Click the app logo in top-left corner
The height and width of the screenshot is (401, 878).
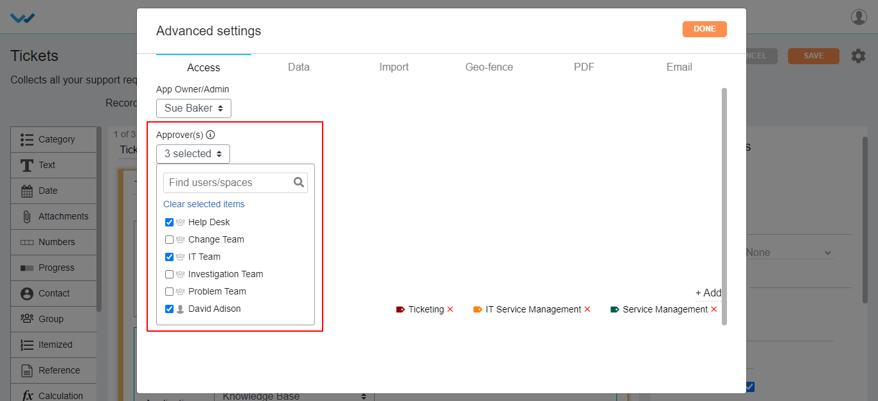tap(22, 17)
